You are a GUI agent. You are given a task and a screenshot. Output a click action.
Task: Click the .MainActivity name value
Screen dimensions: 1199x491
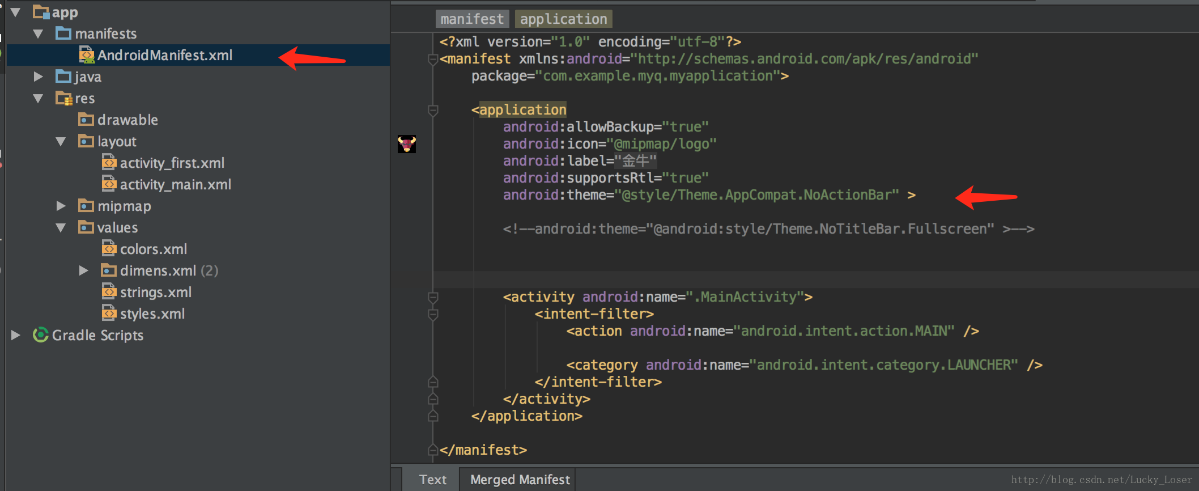pyautogui.click(x=745, y=297)
